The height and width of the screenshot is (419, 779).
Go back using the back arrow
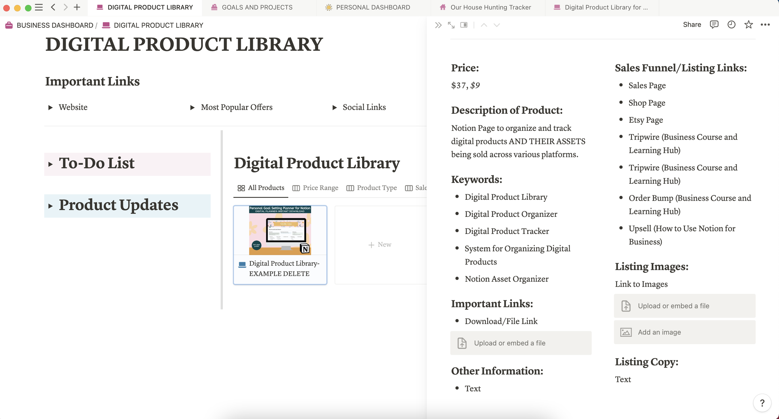click(53, 7)
